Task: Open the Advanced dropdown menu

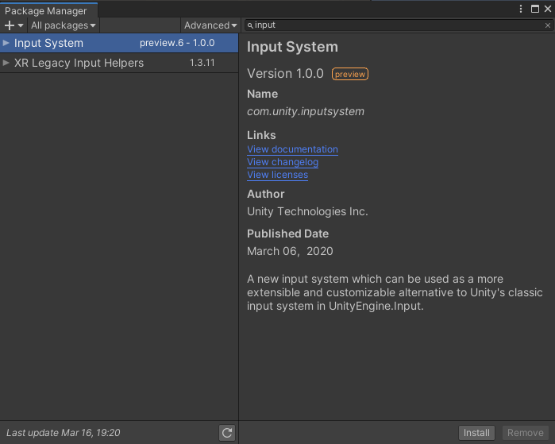Action: (210, 25)
